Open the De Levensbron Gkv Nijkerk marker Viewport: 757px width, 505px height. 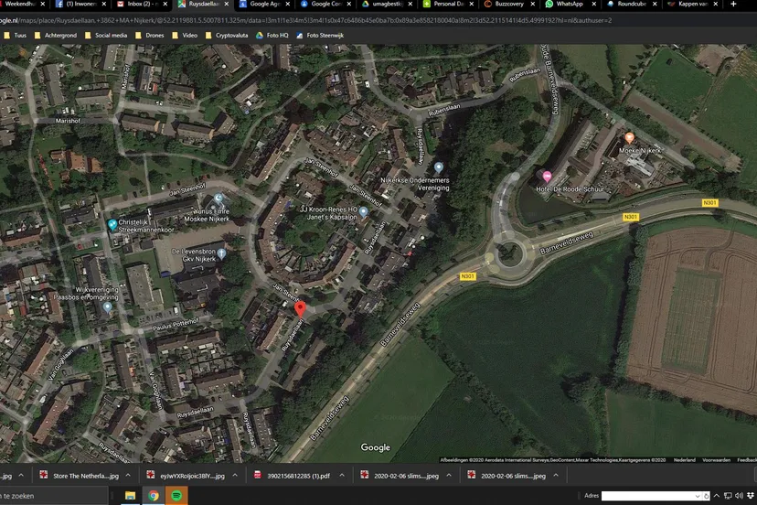[221, 252]
